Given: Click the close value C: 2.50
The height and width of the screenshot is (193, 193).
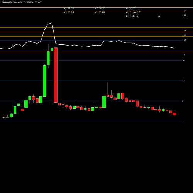Looking at the screenshot, I should pos(69,12).
